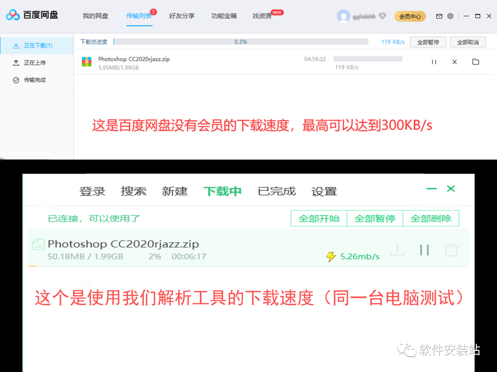Click 全部取消 button
The width and height of the screenshot is (497, 372).
pos(468,42)
